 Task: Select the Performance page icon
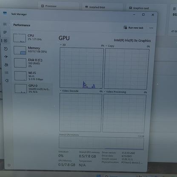click(6, 41)
